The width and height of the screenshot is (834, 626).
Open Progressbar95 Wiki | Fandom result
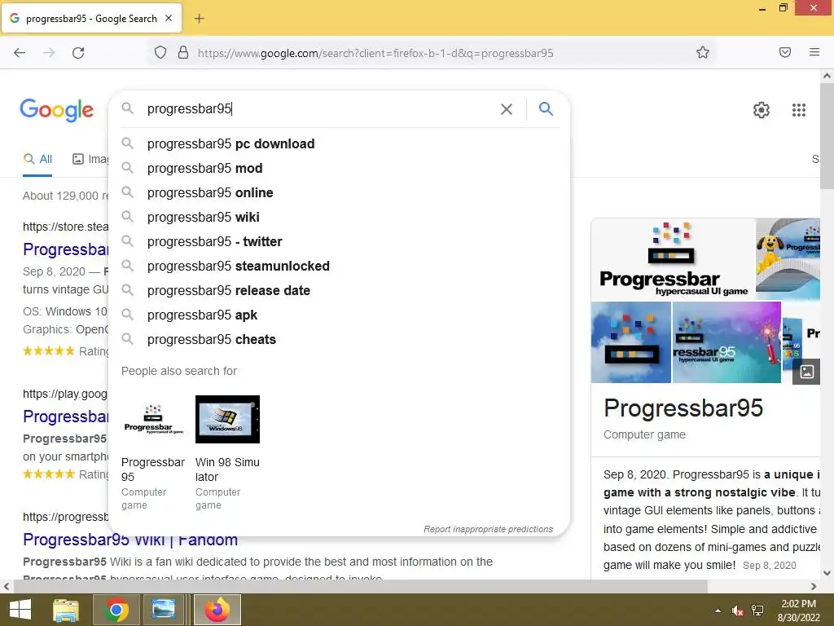tap(130, 540)
